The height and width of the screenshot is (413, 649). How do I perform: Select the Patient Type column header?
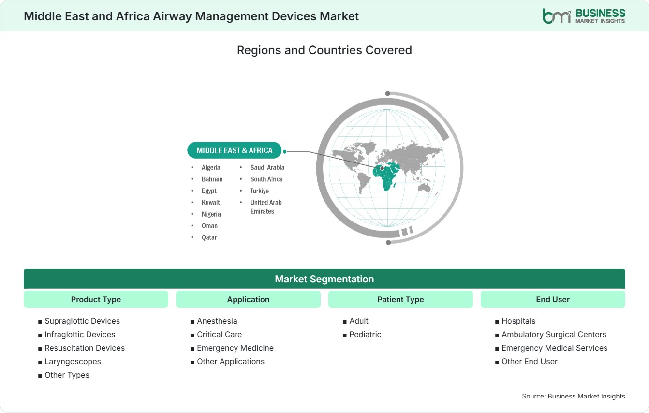pyautogui.click(x=400, y=299)
